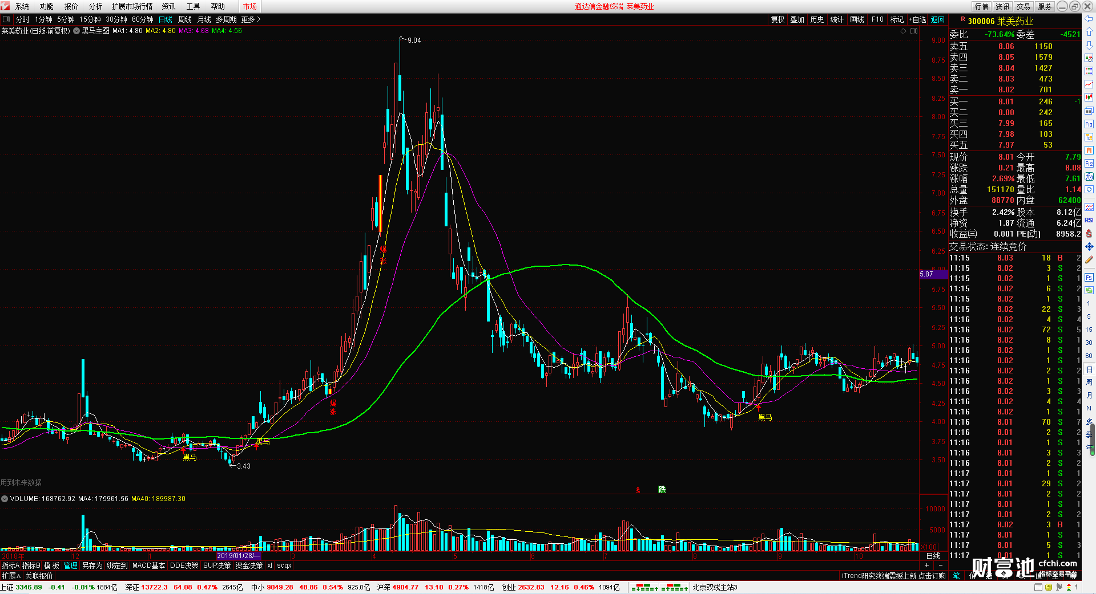
Task: Click the restore panel icon at chart top-right
Action: (914, 31)
